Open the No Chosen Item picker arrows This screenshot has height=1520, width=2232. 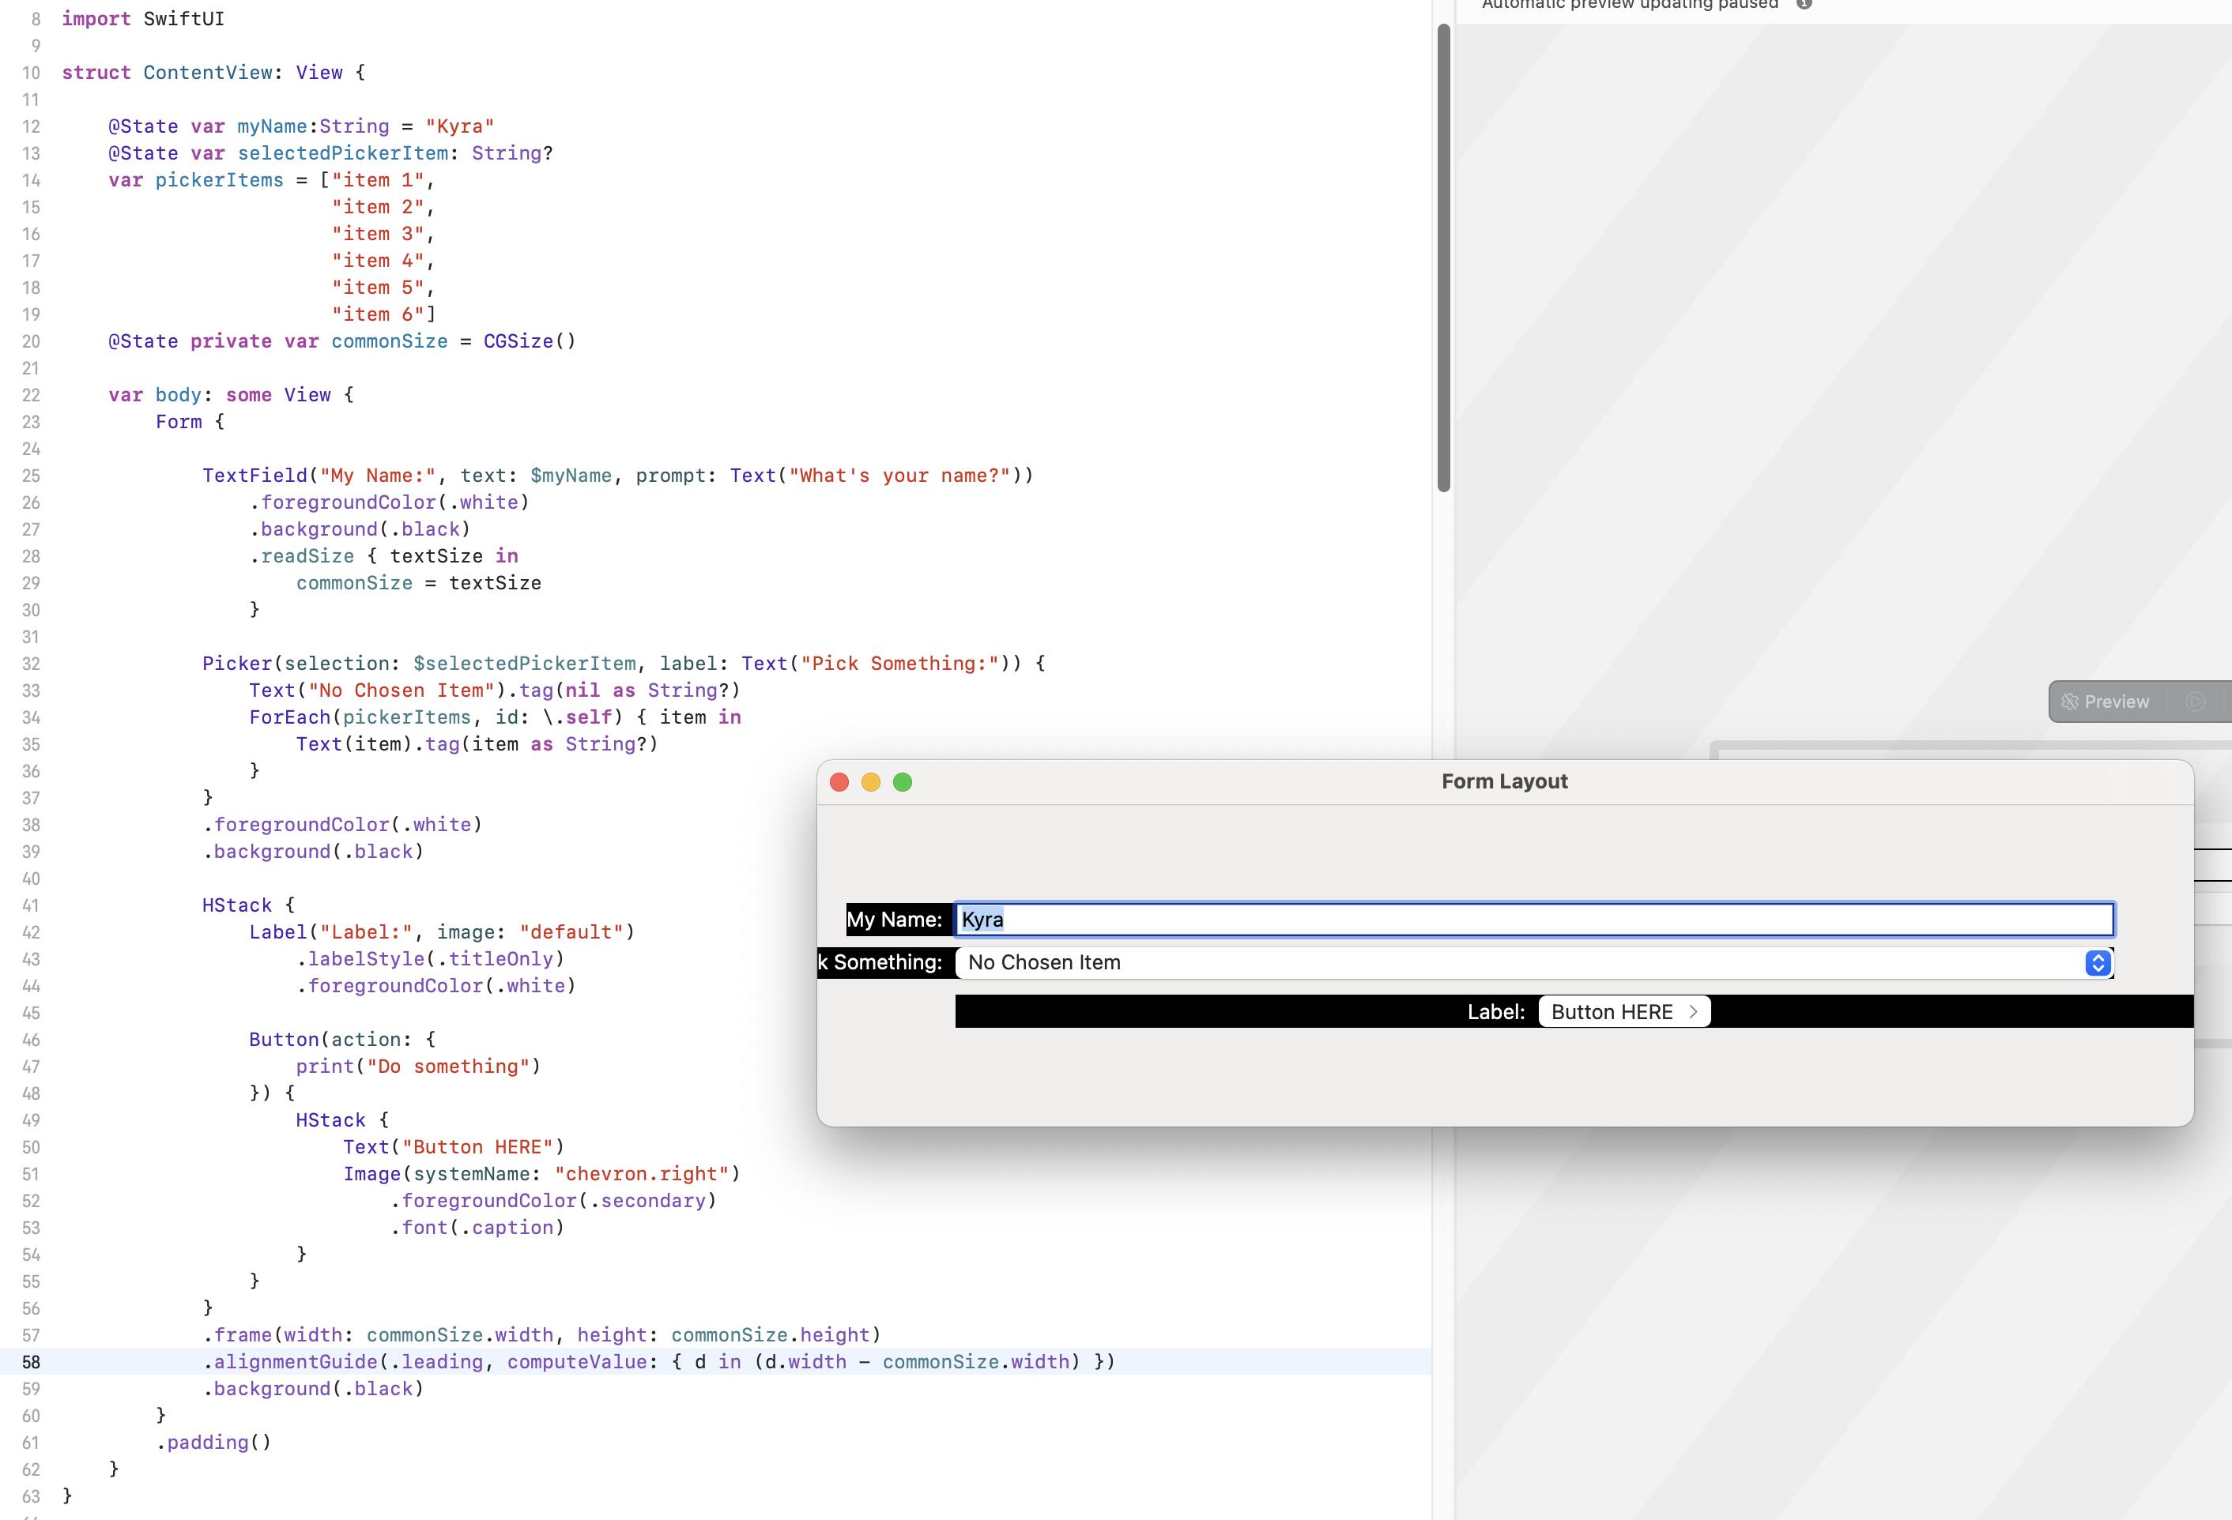point(2098,962)
